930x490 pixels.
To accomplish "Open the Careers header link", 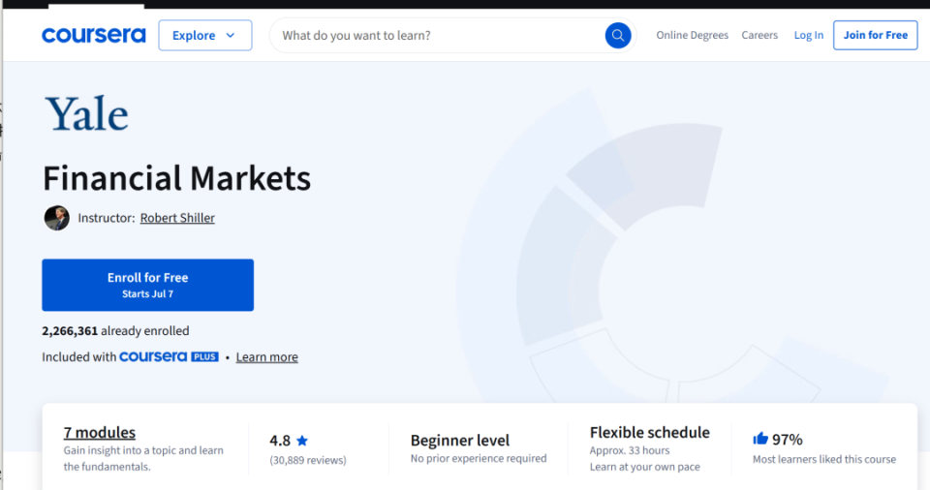I will click(759, 35).
